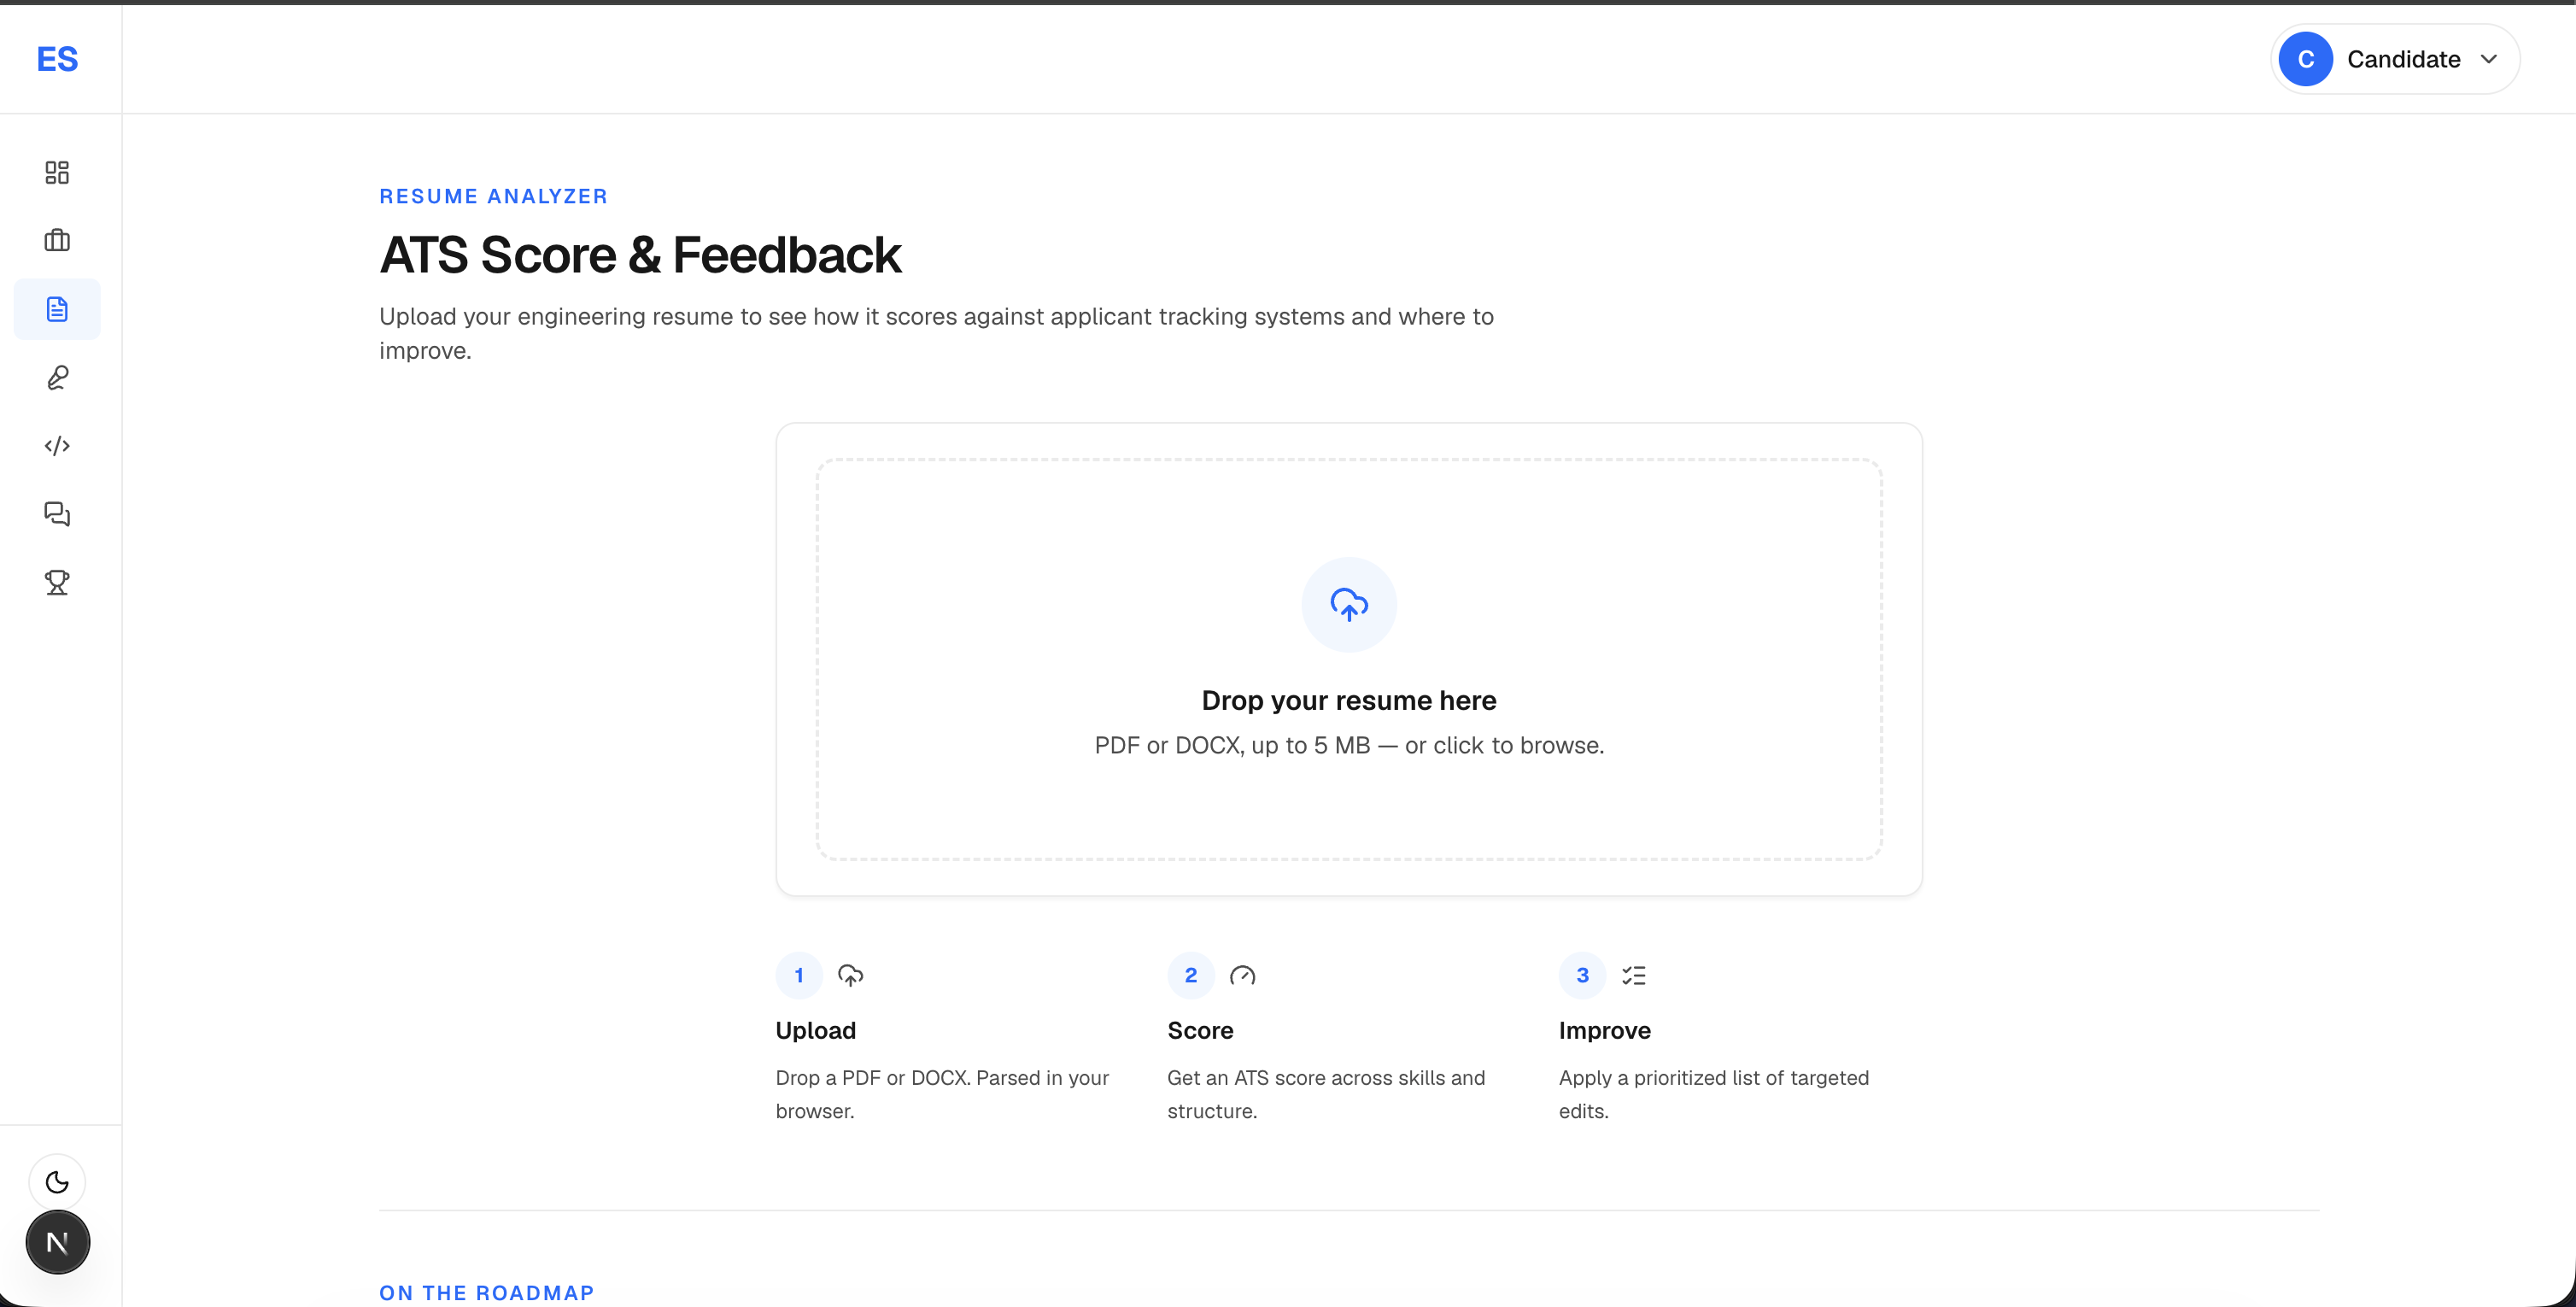Click 'Apply a prioritized list of targeted edits' text
This screenshot has height=1307, width=2576.
tap(1714, 1094)
